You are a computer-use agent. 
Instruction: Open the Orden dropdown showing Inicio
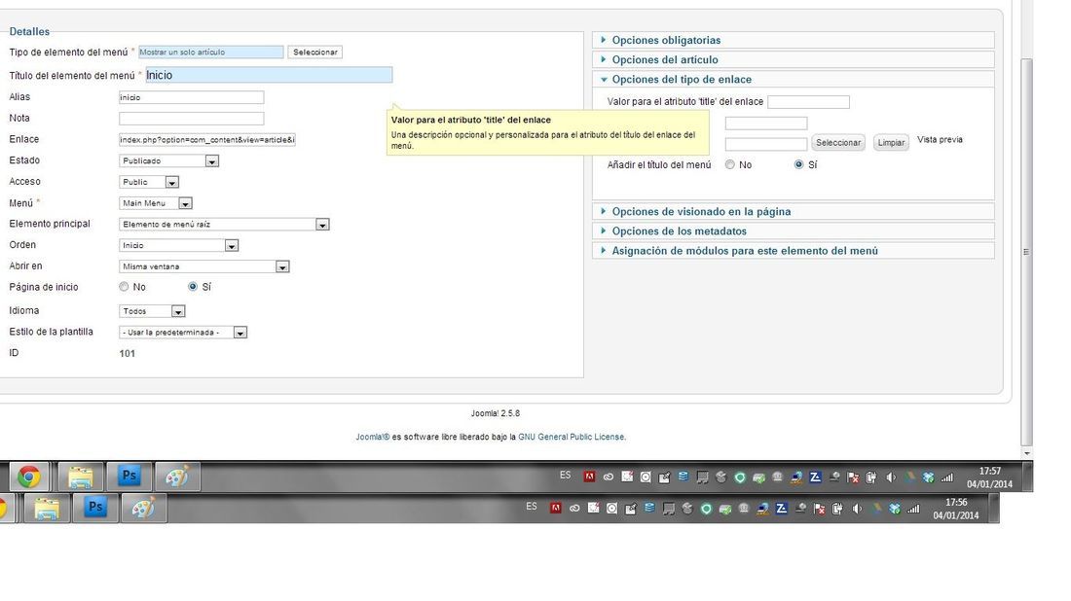(178, 246)
